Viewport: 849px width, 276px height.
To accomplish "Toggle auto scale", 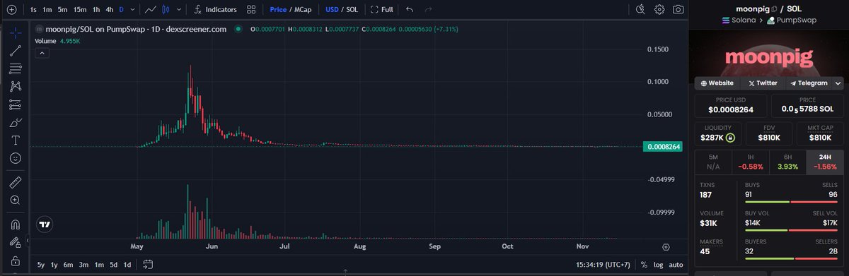I will tap(676, 265).
